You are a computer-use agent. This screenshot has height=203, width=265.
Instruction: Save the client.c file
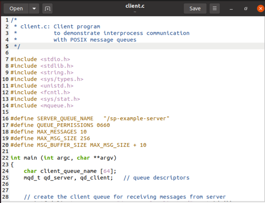[x=195, y=8]
